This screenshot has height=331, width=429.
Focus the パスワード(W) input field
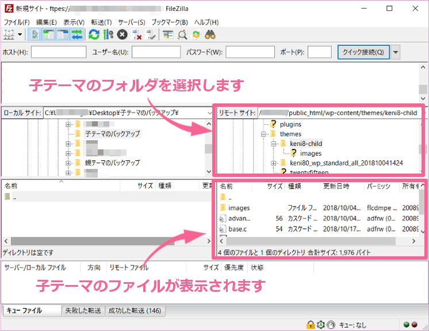250,52
